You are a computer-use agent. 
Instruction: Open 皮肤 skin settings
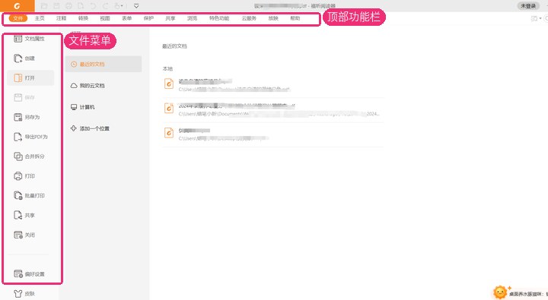pos(24,294)
